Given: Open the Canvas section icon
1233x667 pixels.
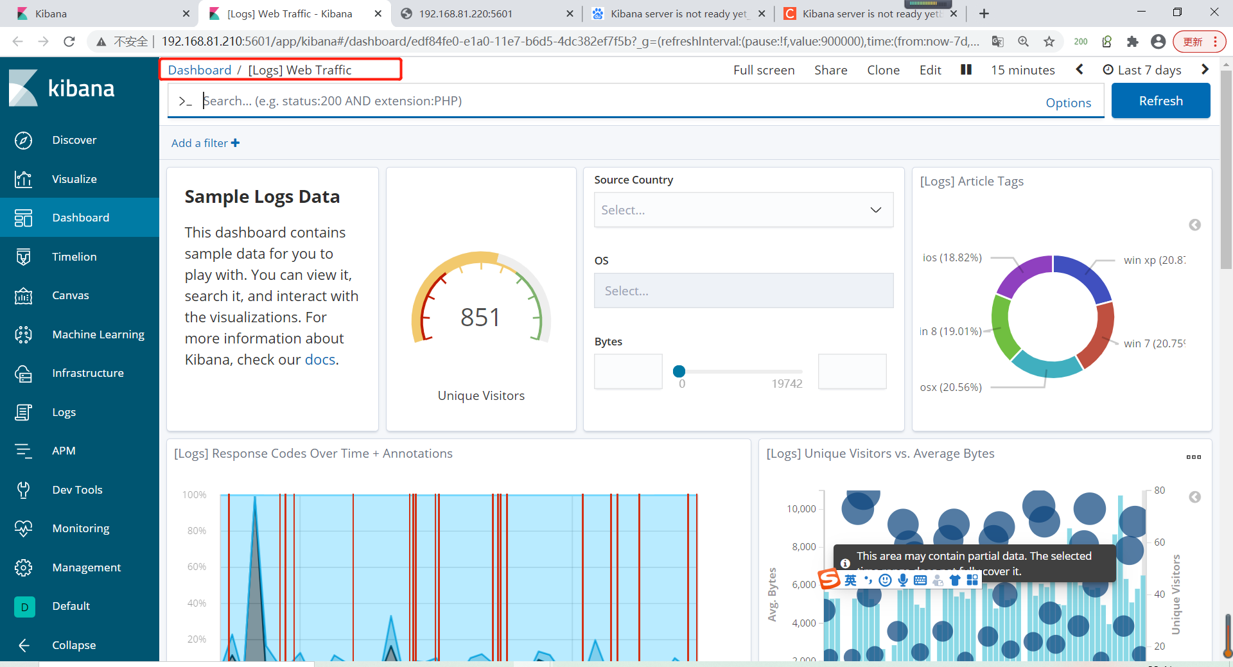Looking at the screenshot, I should click(24, 295).
